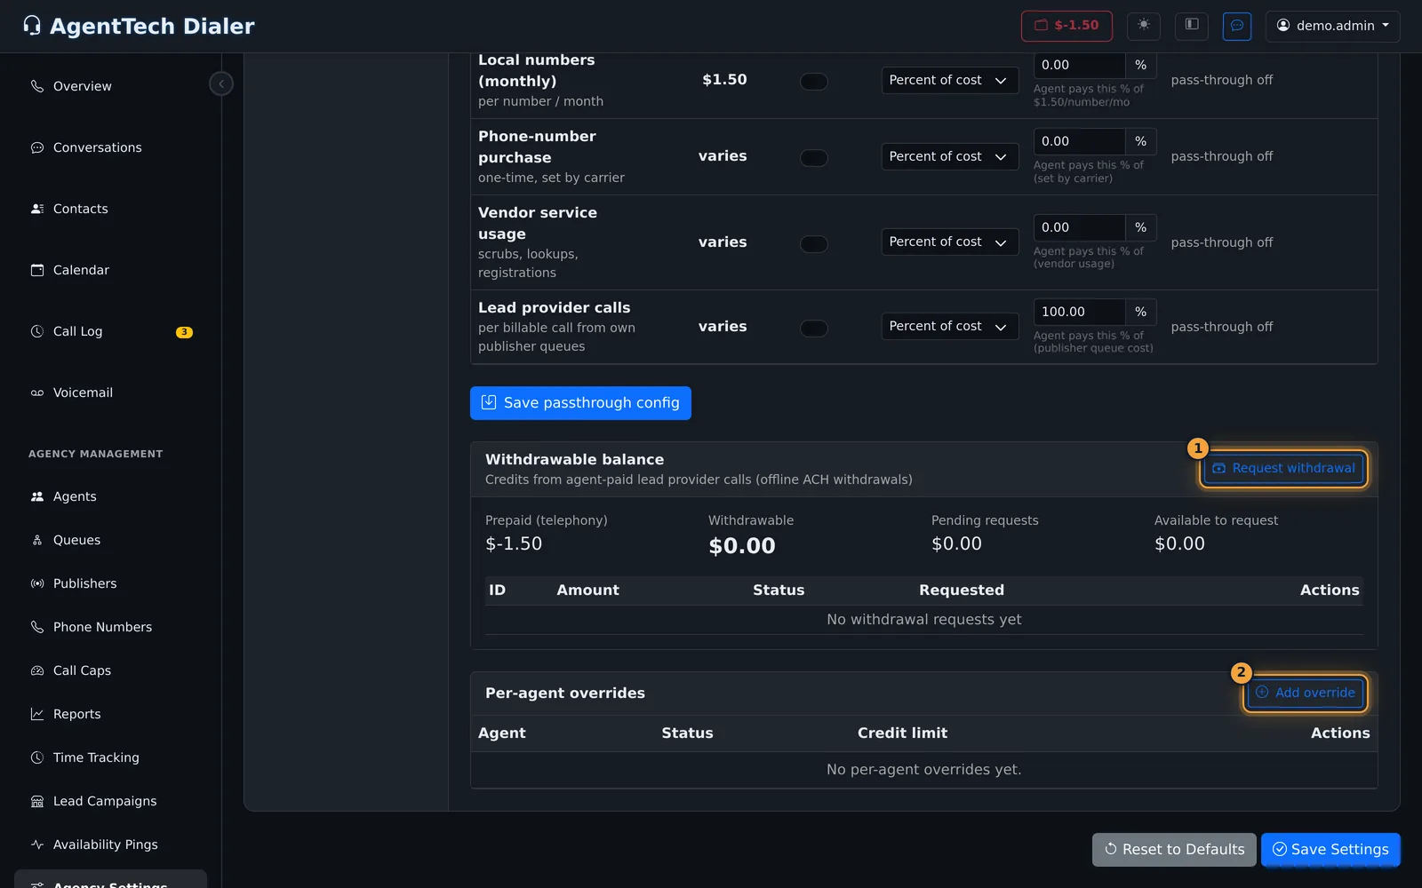Screen dimensions: 1422x888
Task: Toggle passthrough for Local numbers (monthly)
Action: pos(814,82)
